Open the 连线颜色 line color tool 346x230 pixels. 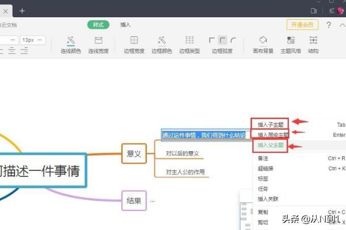70,45
